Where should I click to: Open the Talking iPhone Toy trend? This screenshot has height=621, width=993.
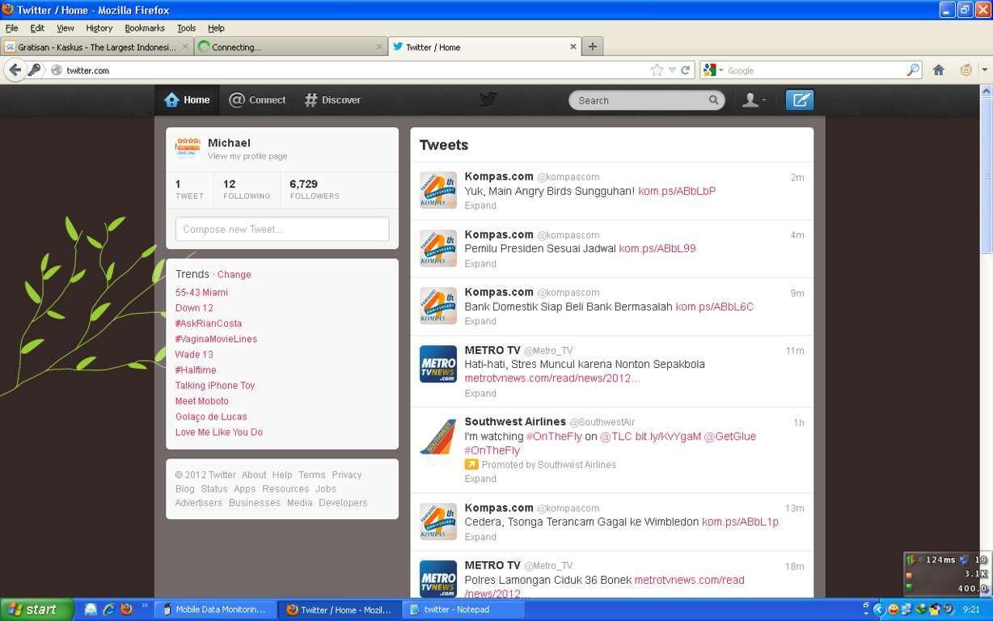click(x=215, y=386)
